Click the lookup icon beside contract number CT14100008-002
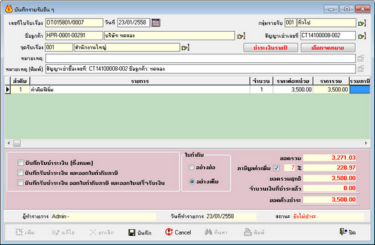 362,36
